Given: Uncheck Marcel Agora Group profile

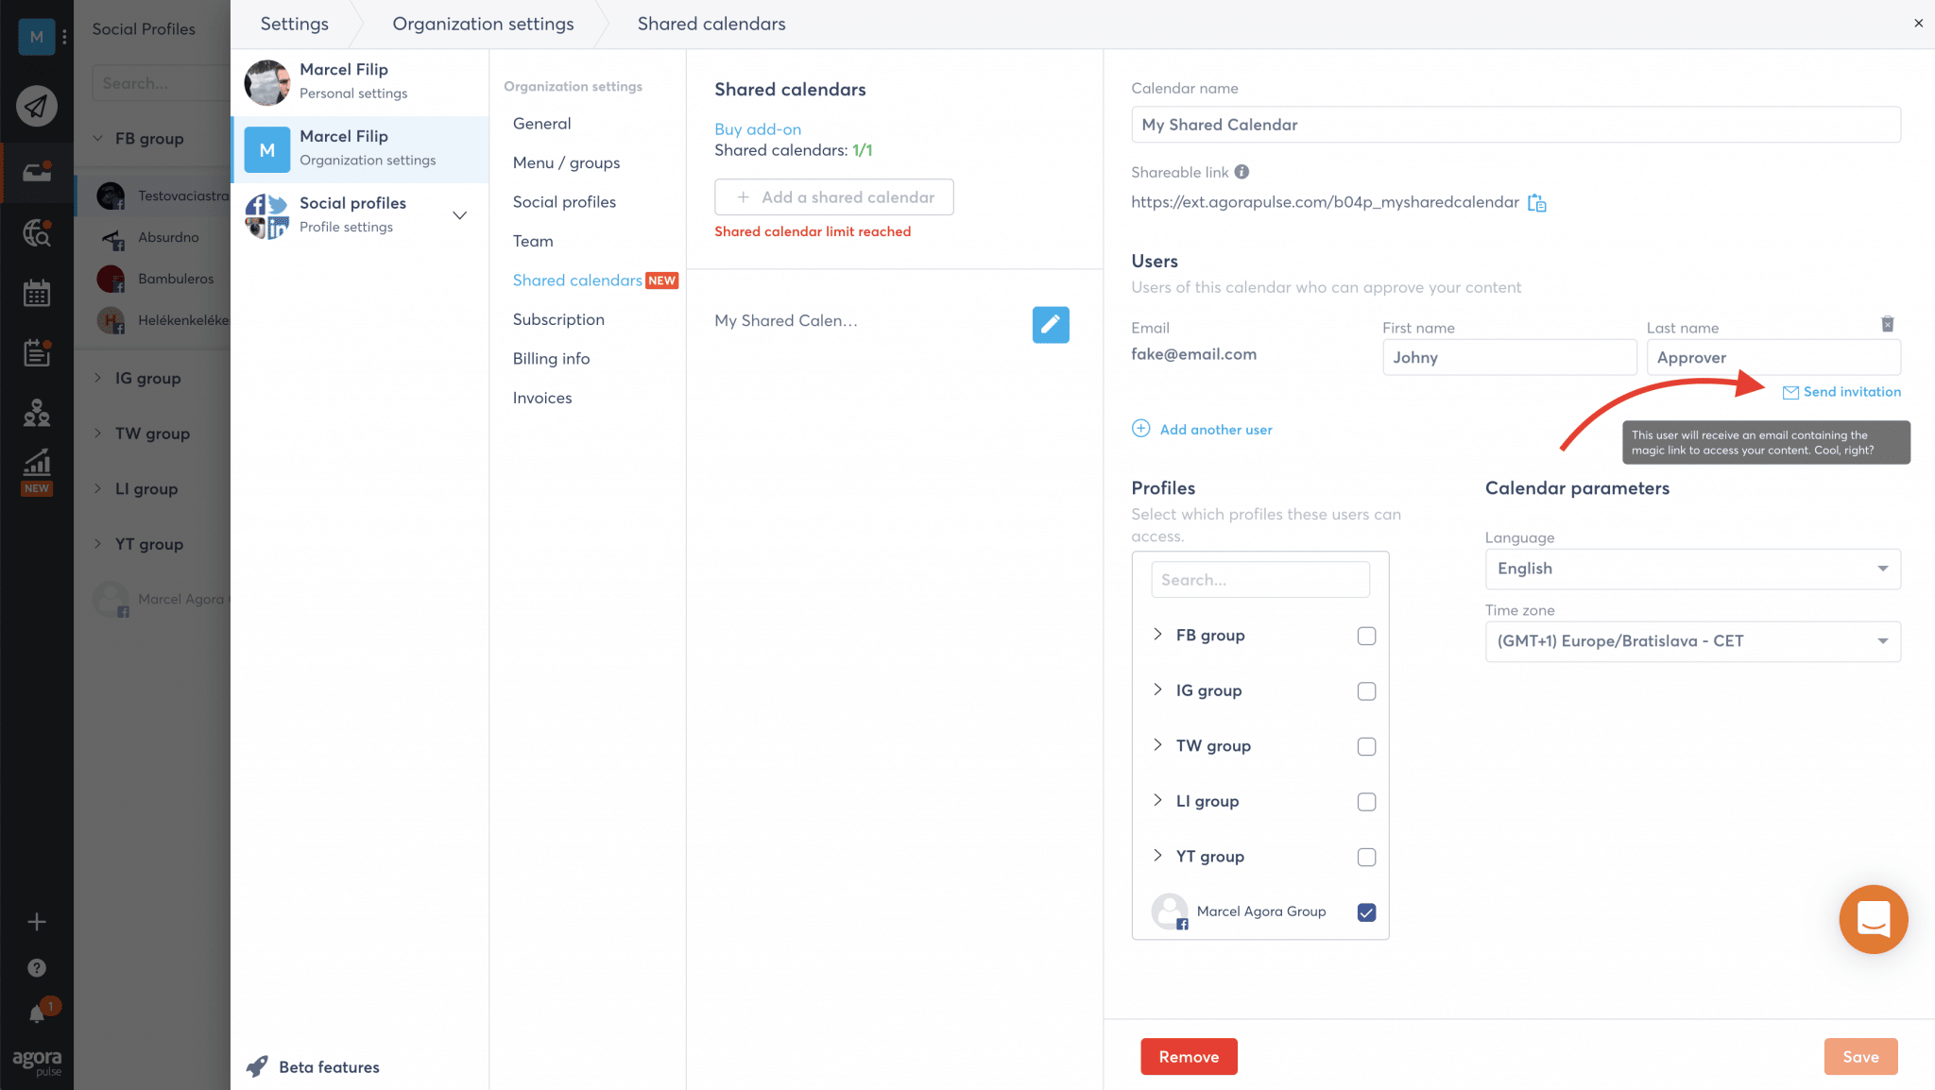Looking at the screenshot, I should pos(1366,912).
